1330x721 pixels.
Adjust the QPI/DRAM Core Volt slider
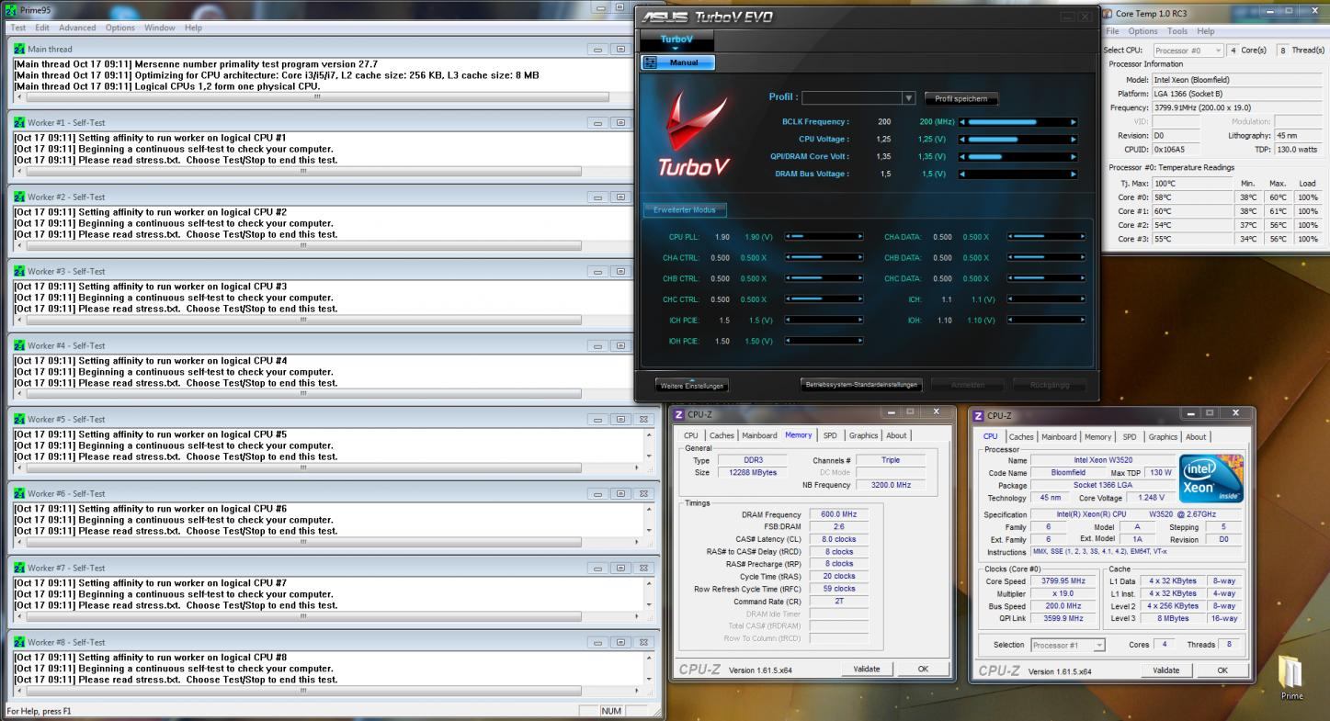1017,156
